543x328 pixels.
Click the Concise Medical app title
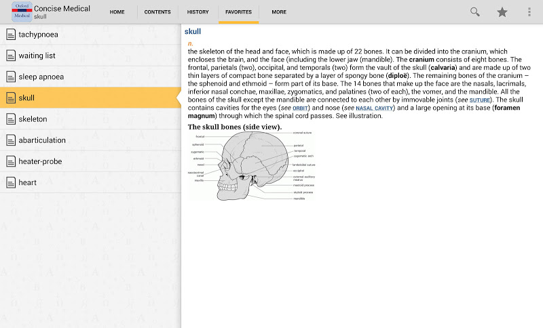click(62, 8)
